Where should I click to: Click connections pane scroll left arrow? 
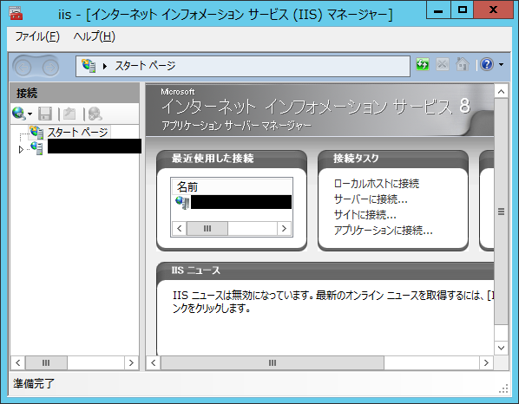coord(18,362)
